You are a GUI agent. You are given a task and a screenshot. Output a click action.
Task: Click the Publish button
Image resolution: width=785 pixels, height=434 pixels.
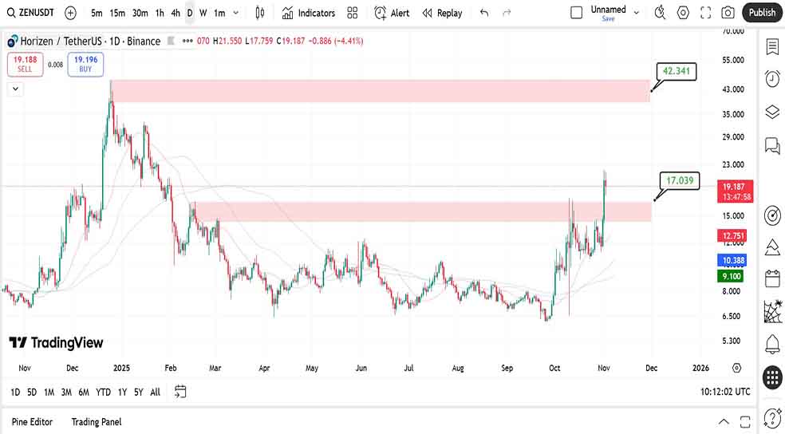(x=762, y=13)
